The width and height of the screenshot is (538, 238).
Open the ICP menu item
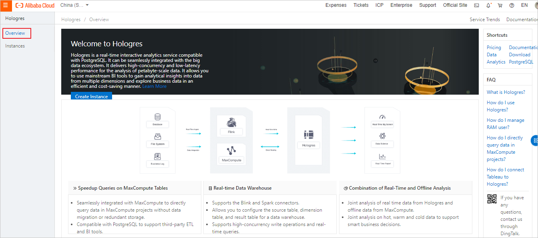(x=379, y=5)
